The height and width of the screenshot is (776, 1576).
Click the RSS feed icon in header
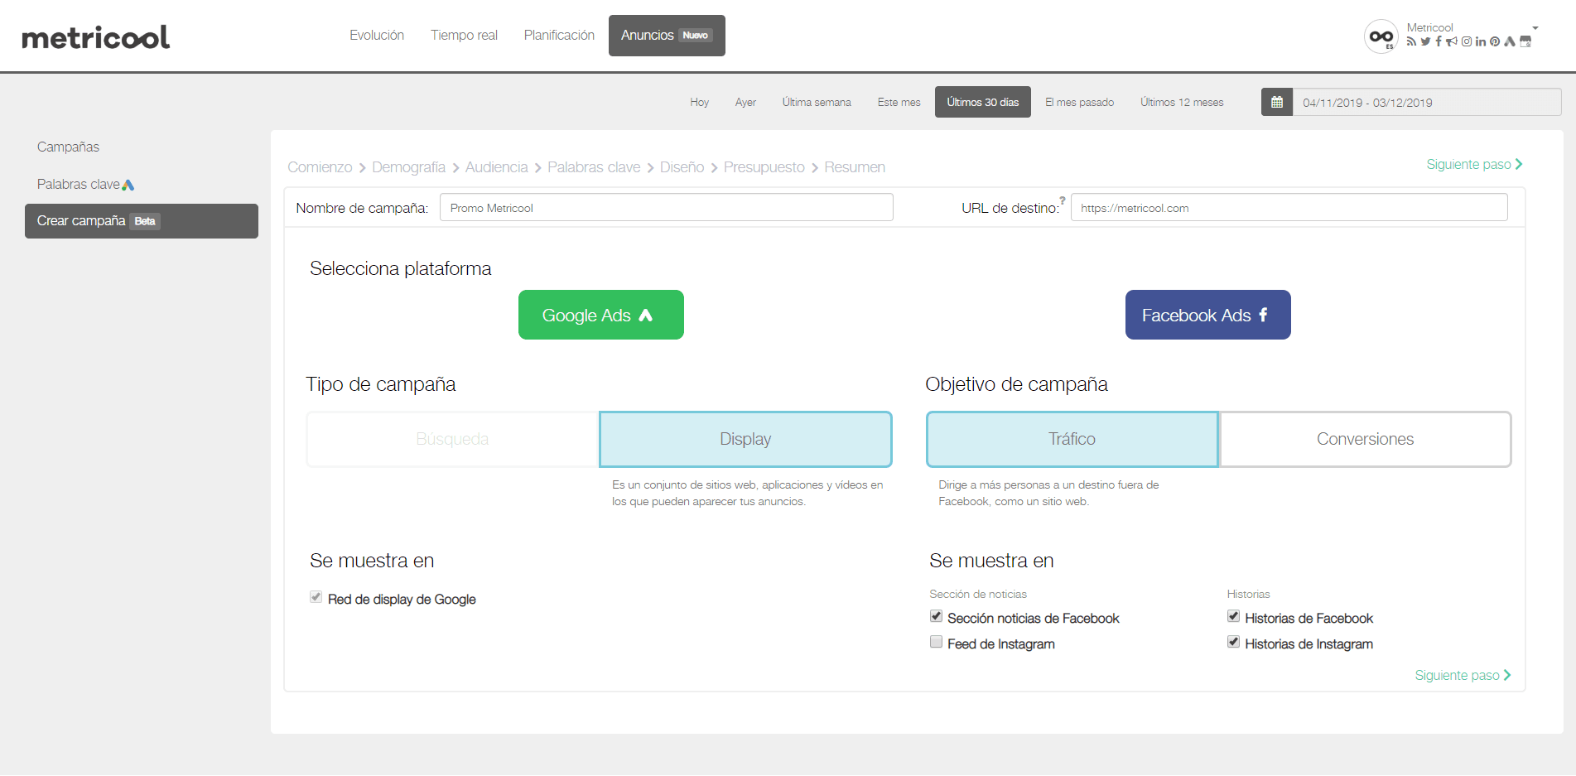coord(1411,41)
